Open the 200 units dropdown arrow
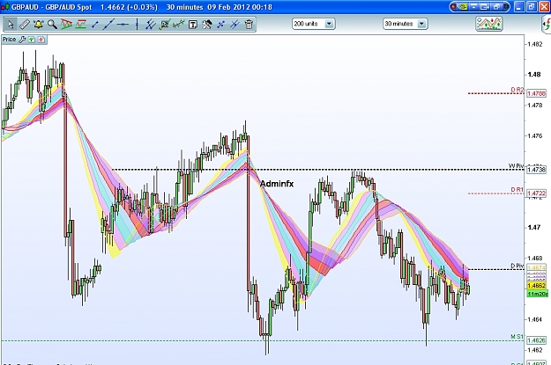The height and width of the screenshot is (365, 551). pyautogui.click(x=329, y=24)
